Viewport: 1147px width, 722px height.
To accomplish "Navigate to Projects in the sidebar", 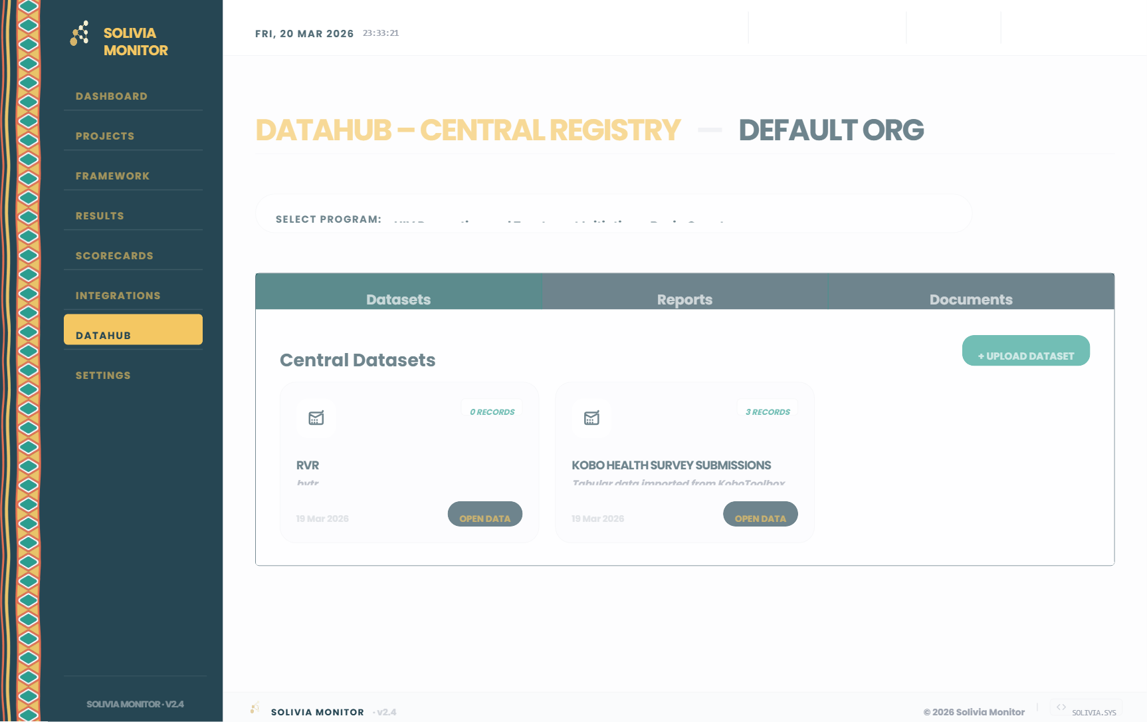I will [105, 136].
